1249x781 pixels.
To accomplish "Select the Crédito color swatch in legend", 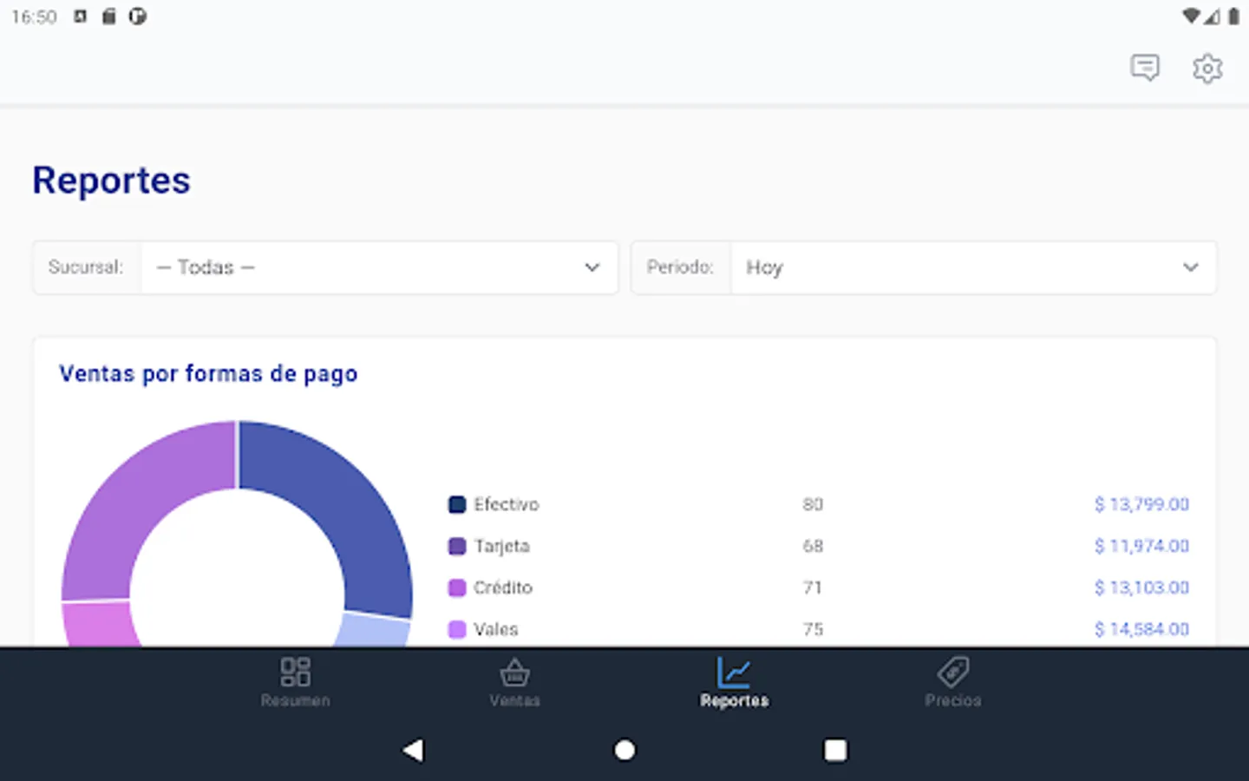I will pyautogui.click(x=457, y=587).
